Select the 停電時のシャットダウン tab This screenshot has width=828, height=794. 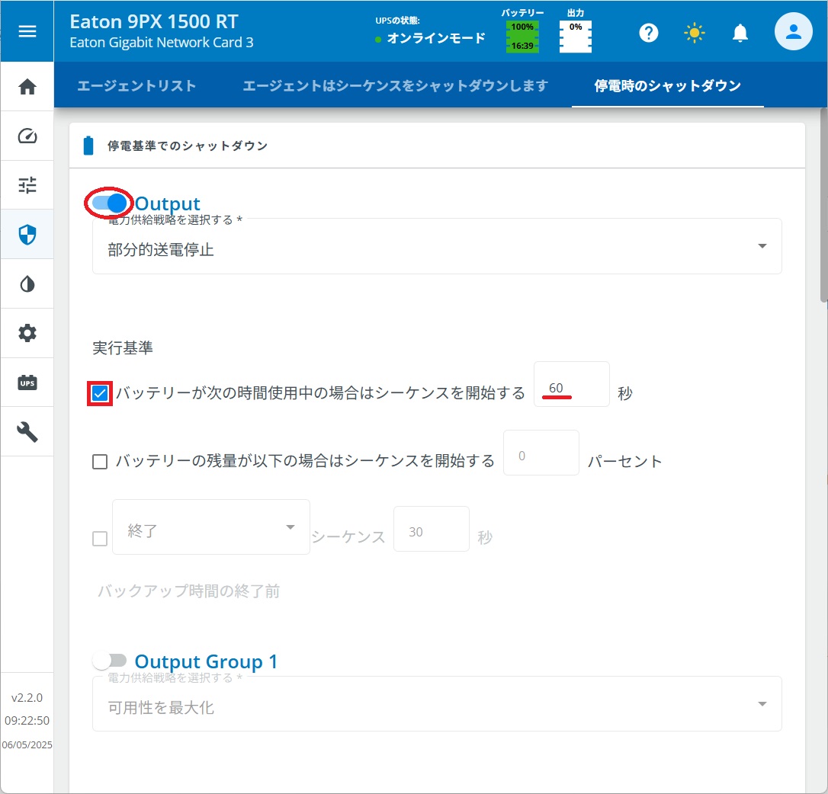667,85
